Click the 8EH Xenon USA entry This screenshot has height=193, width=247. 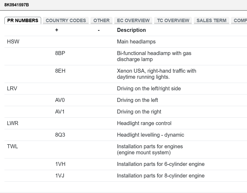pos(60,71)
